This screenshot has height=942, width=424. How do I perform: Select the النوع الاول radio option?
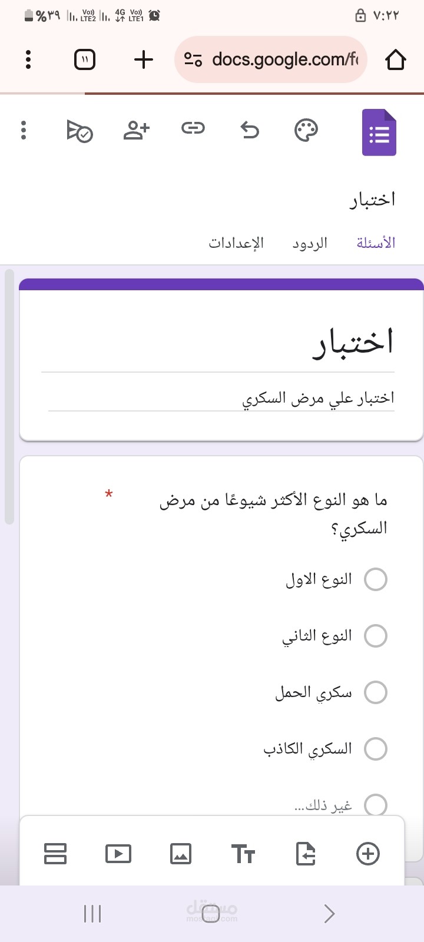click(x=376, y=579)
